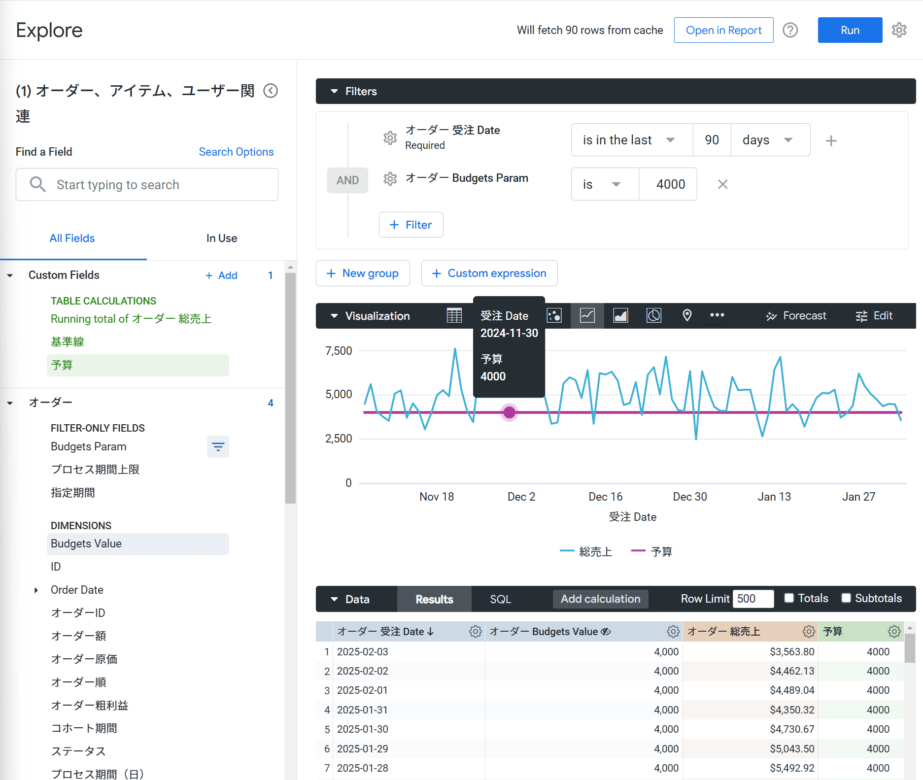Select the table visualization icon
This screenshot has height=780, width=923.
click(454, 315)
